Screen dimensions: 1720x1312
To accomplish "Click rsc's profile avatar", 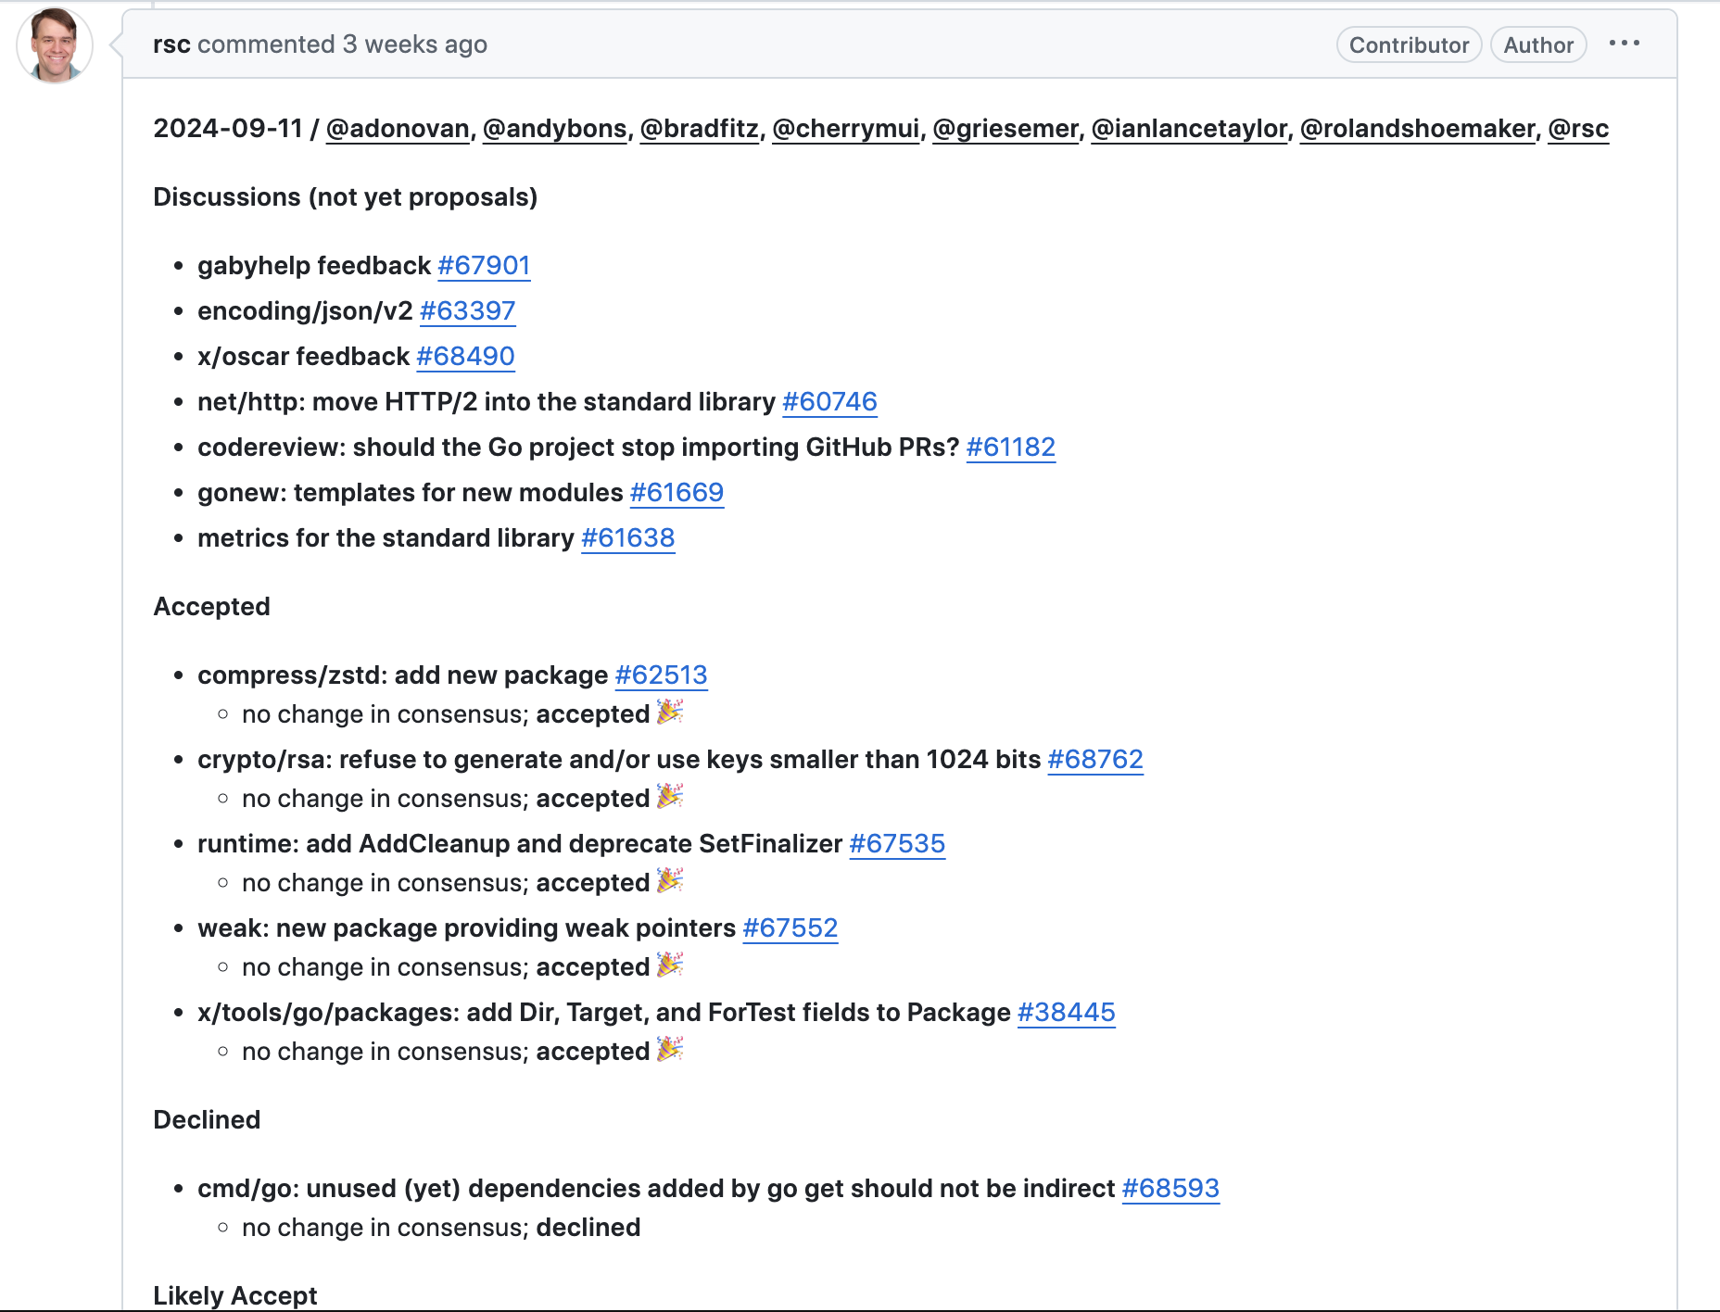I will click(x=55, y=45).
